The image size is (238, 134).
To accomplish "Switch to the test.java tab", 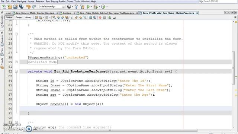I will coord(67,13).
